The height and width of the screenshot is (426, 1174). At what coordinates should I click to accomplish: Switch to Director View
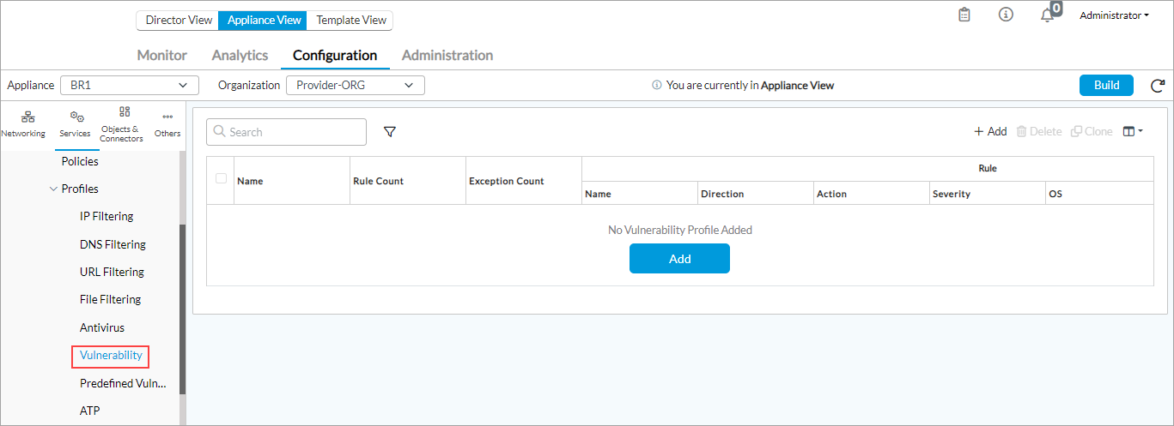tap(178, 20)
